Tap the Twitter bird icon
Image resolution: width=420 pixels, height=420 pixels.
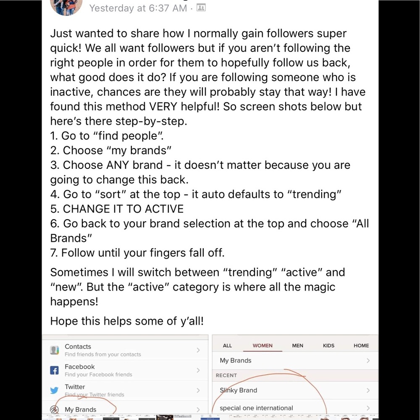(54, 390)
